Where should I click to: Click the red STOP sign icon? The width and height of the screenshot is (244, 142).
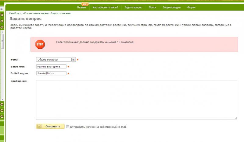(x=40, y=44)
